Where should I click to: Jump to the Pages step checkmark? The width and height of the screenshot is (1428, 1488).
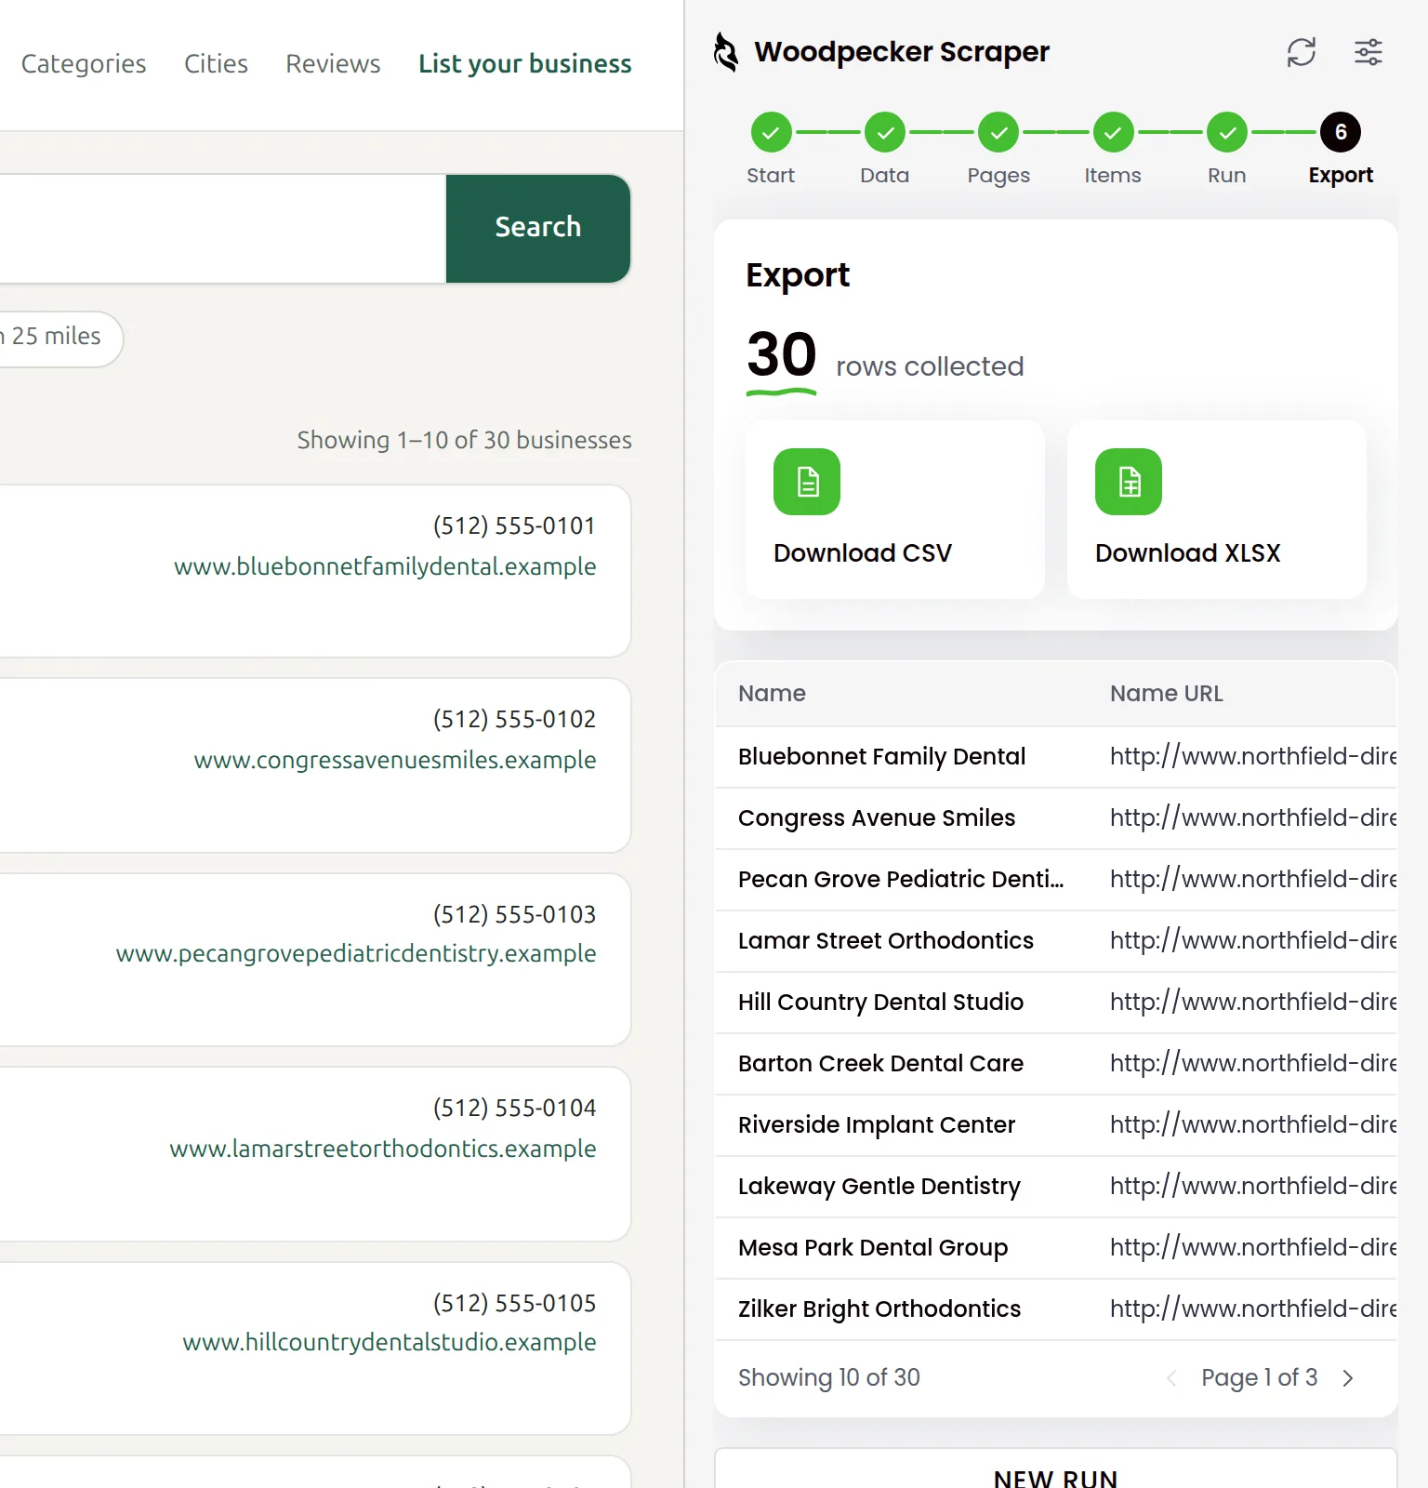click(x=998, y=133)
